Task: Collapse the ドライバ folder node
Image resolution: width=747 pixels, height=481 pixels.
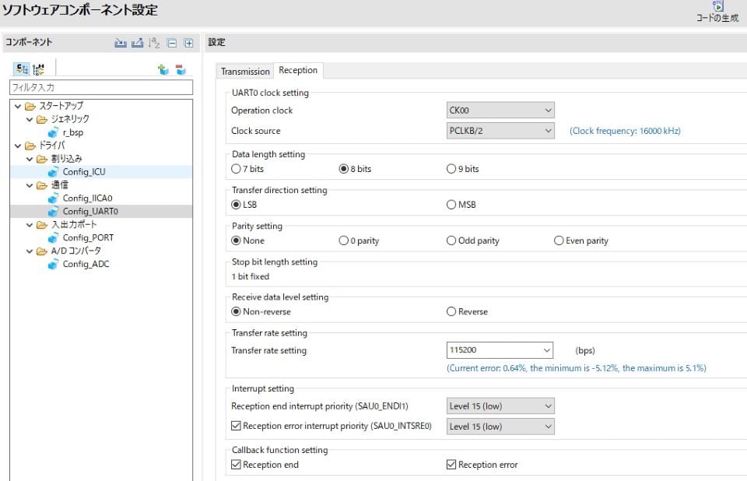Action: pos(18,146)
